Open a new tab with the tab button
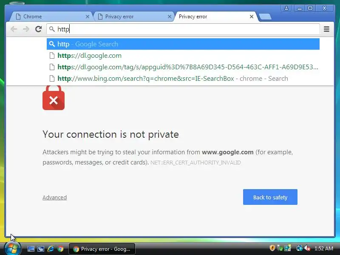 pyautogui.click(x=265, y=17)
